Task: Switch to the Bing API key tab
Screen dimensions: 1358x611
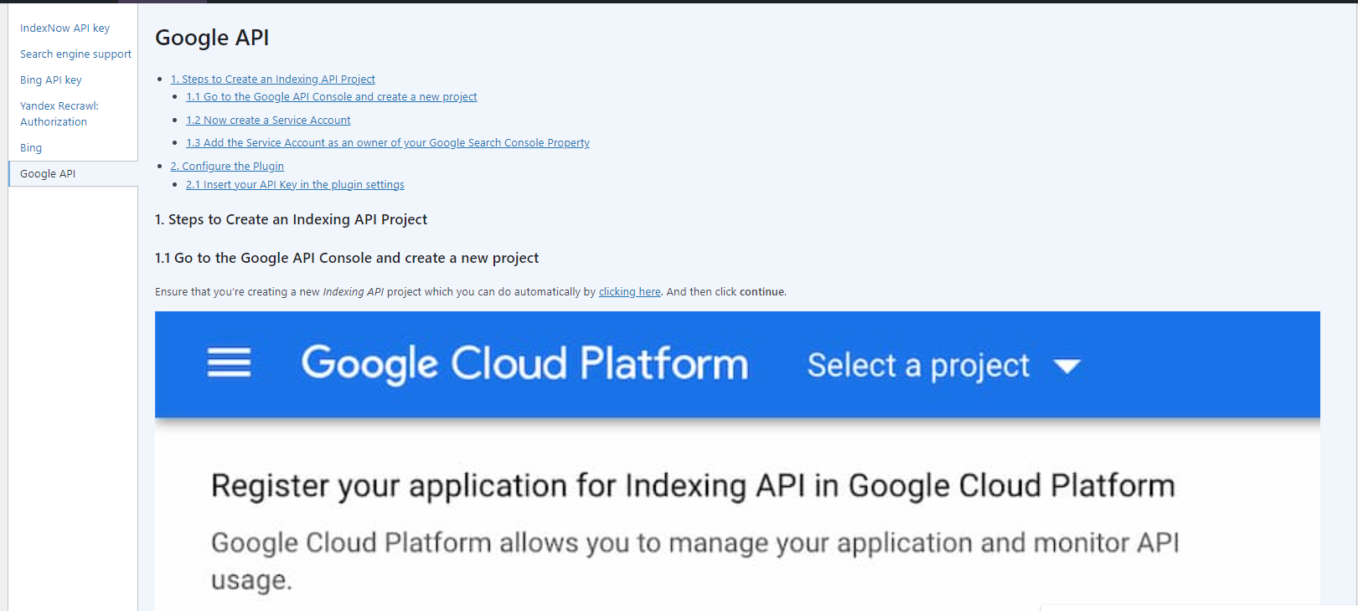Action: point(51,80)
